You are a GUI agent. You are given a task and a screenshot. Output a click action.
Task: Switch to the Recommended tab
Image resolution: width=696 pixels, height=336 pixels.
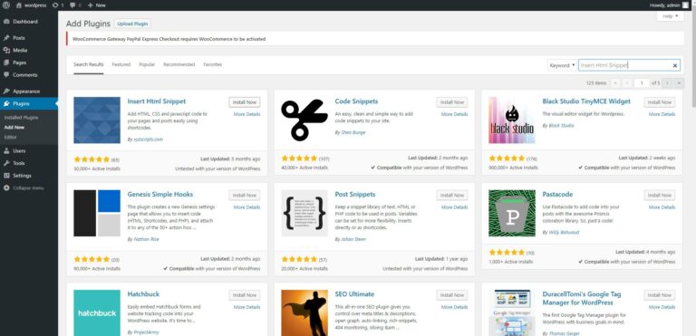click(x=179, y=65)
